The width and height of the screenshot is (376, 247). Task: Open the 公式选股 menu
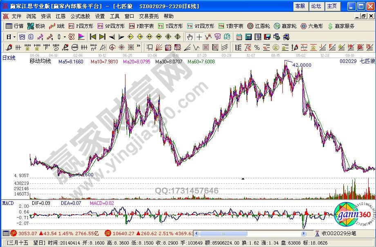click(80, 16)
